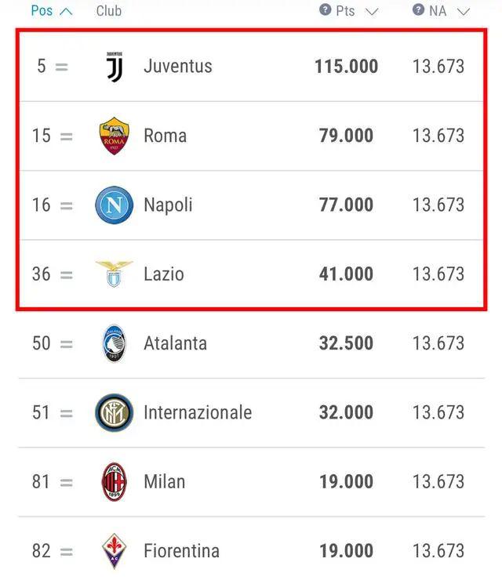The width and height of the screenshot is (502, 580).
Task: Click the Juventus club logo
Action: point(115,67)
